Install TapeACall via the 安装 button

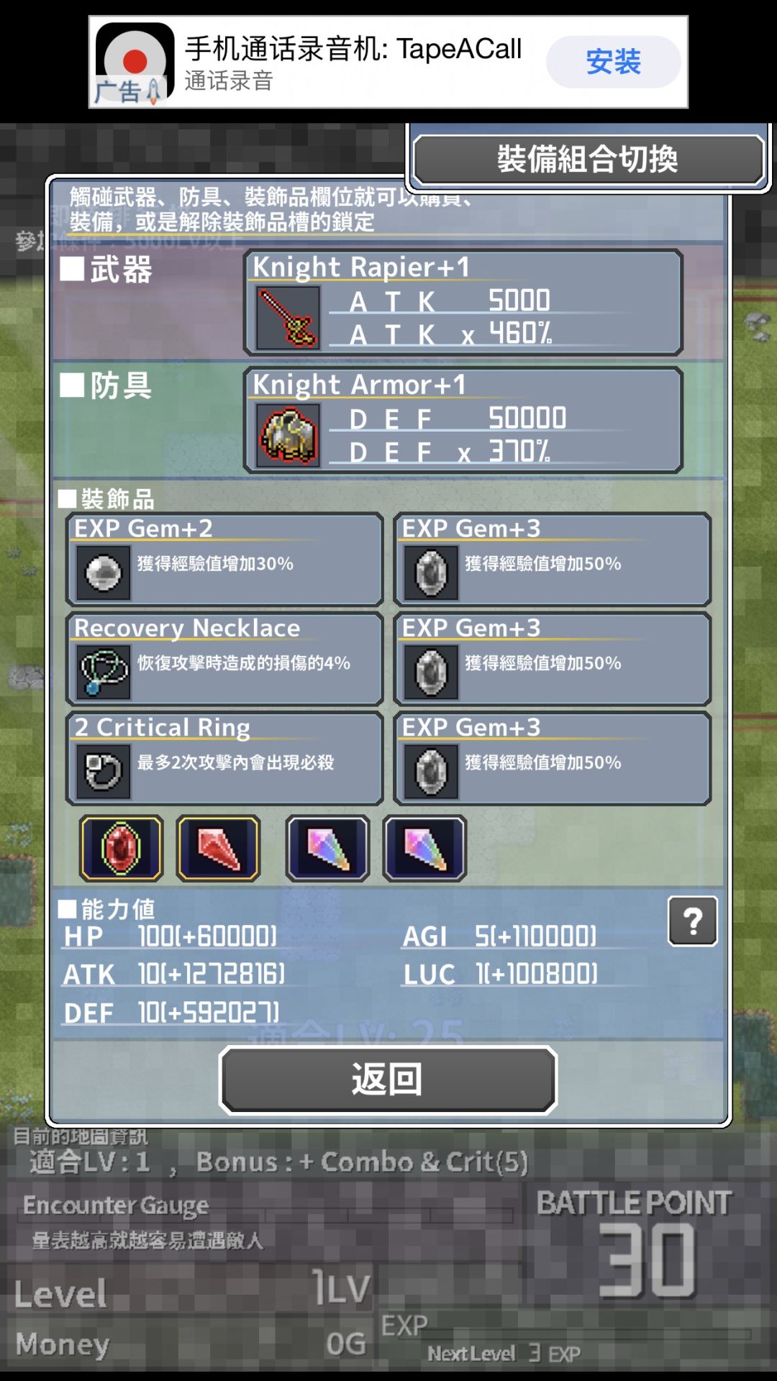click(x=613, y=62)
